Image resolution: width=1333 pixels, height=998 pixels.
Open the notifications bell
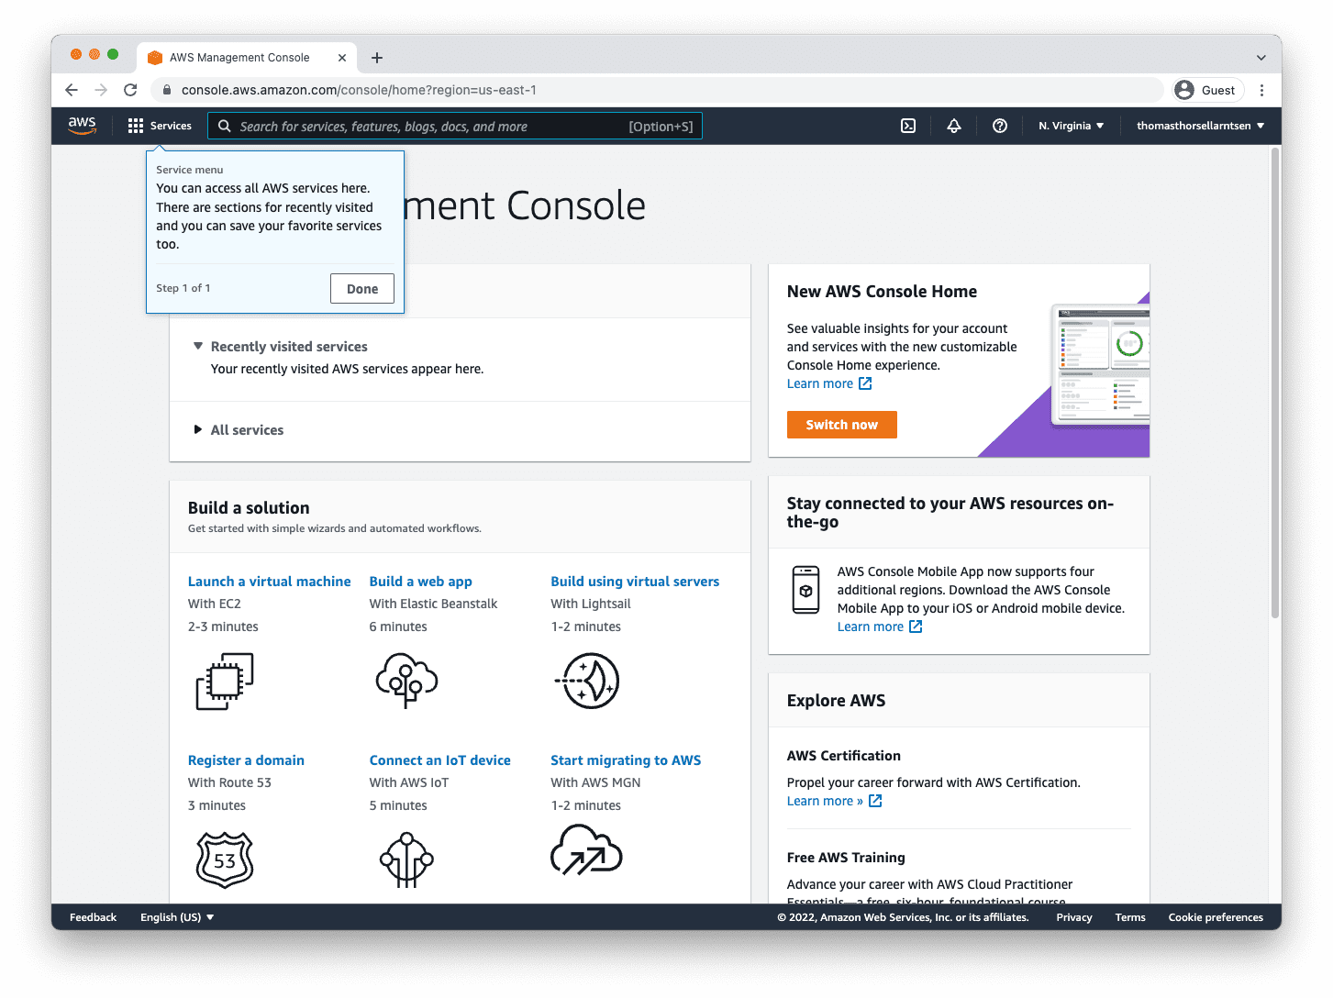click(953, 126)
